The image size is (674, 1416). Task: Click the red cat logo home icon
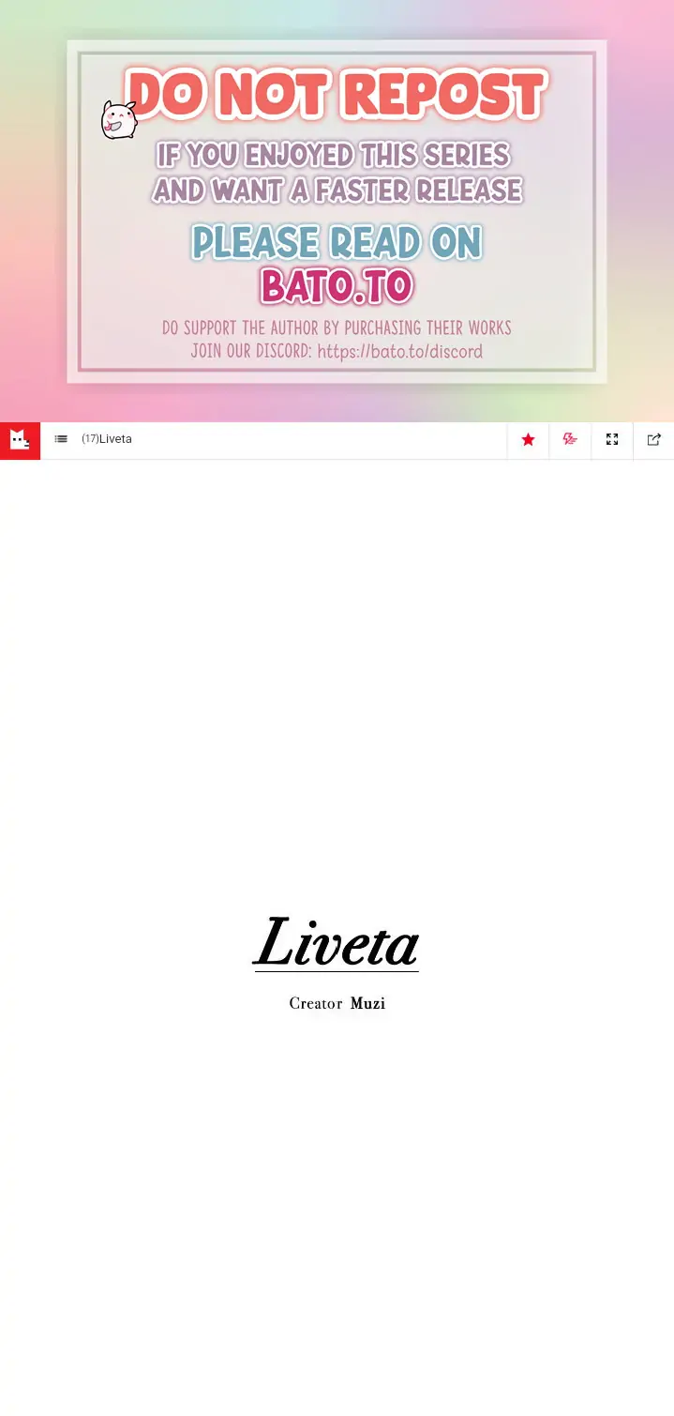tap(20, 440)
